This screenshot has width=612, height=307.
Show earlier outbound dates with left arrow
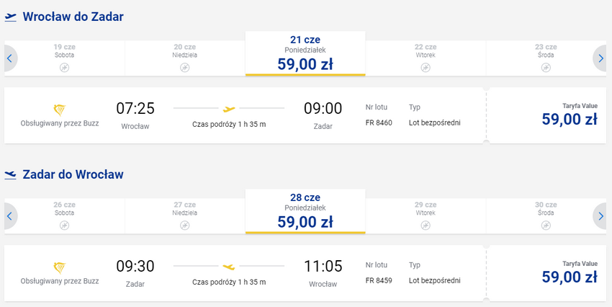pyautogui.click(x=10, y=58)
